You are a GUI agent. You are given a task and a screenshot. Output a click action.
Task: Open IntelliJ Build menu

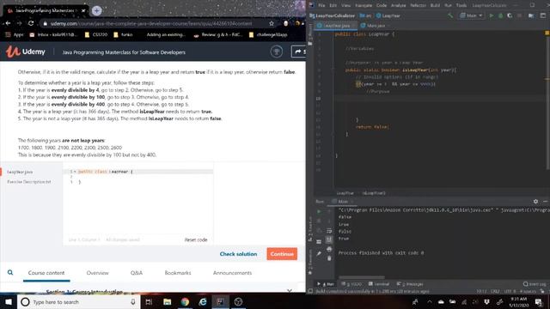tap(435, 5)
